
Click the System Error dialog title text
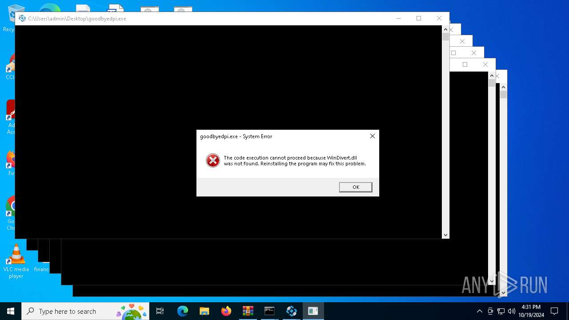236,136
